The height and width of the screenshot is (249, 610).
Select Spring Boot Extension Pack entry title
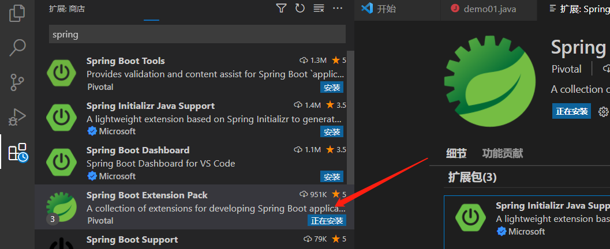[147, 195]
